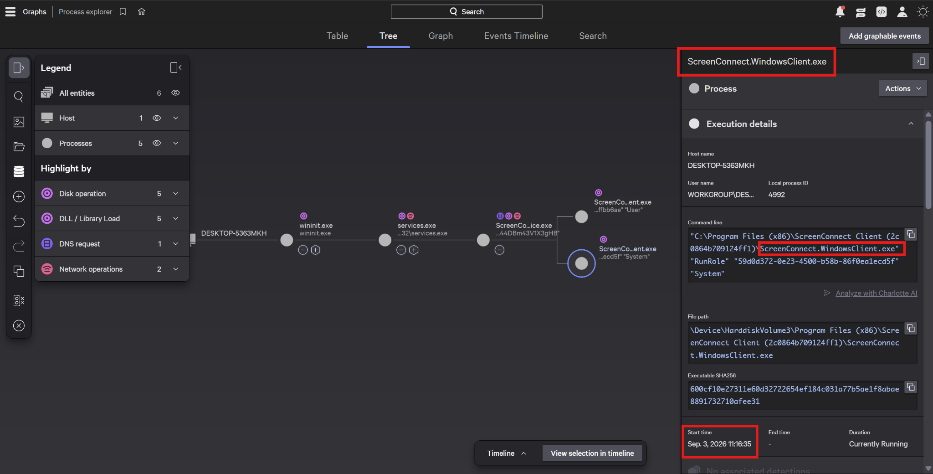Viewport: 933px width, 474px height.
Task: Undo the last graph action
Action: point(19,221)
